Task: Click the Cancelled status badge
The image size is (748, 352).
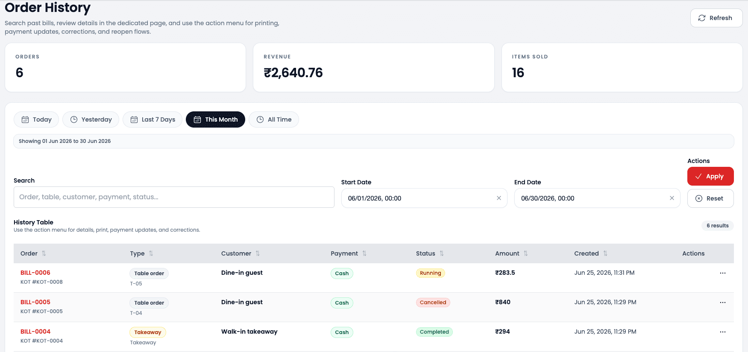Action: pos(433,303)
